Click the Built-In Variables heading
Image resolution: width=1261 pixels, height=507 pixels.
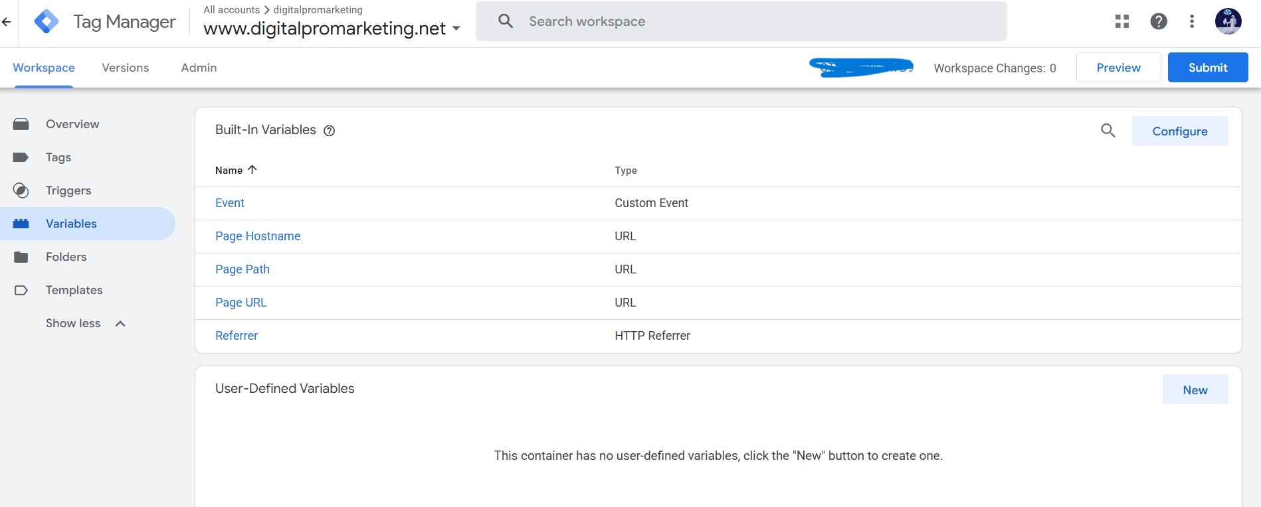click(x=266, y=130)
